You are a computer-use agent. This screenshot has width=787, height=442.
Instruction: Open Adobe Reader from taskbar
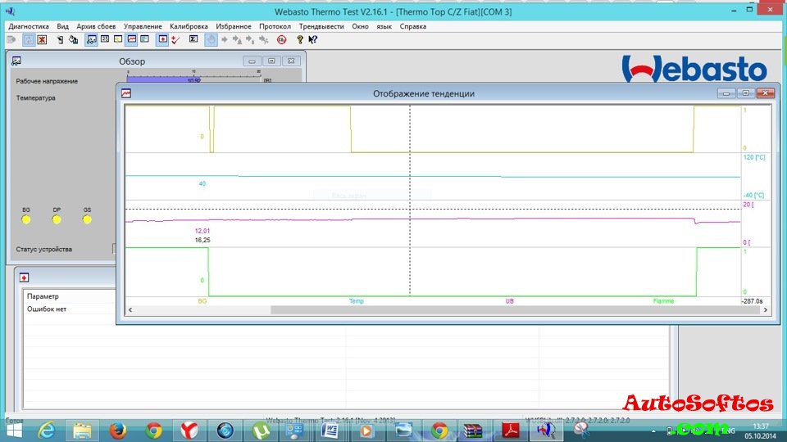point(511,431)
